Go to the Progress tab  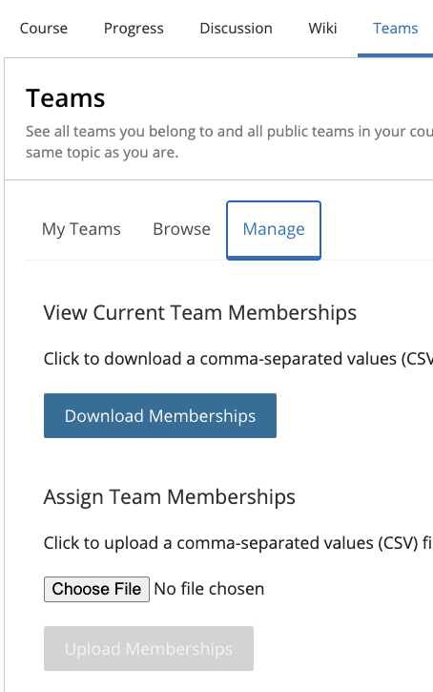click(x=134, y=29)
